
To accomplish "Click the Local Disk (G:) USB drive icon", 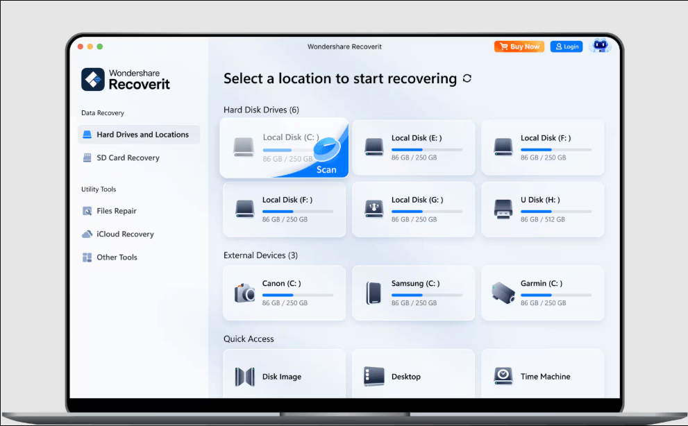I will pos(374,209).
